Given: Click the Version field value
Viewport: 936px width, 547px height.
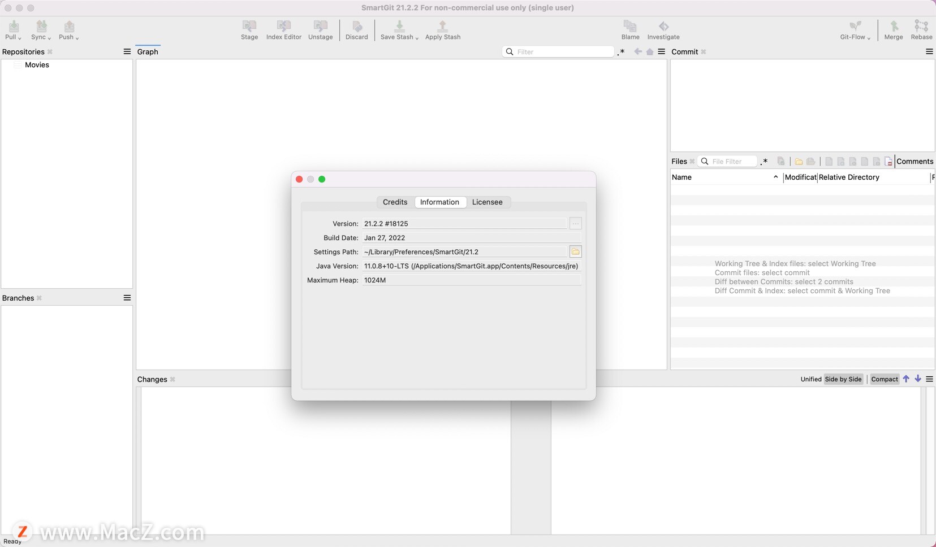Looking at the screenshot, I should (x=464, y=224).
